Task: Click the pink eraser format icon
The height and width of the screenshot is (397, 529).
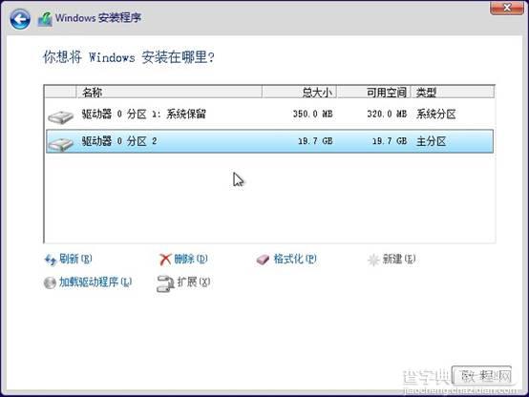Action: [263, 260]
